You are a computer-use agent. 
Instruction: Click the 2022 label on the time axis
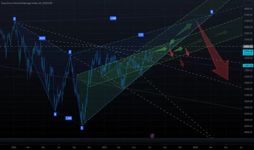pos(14,147)
